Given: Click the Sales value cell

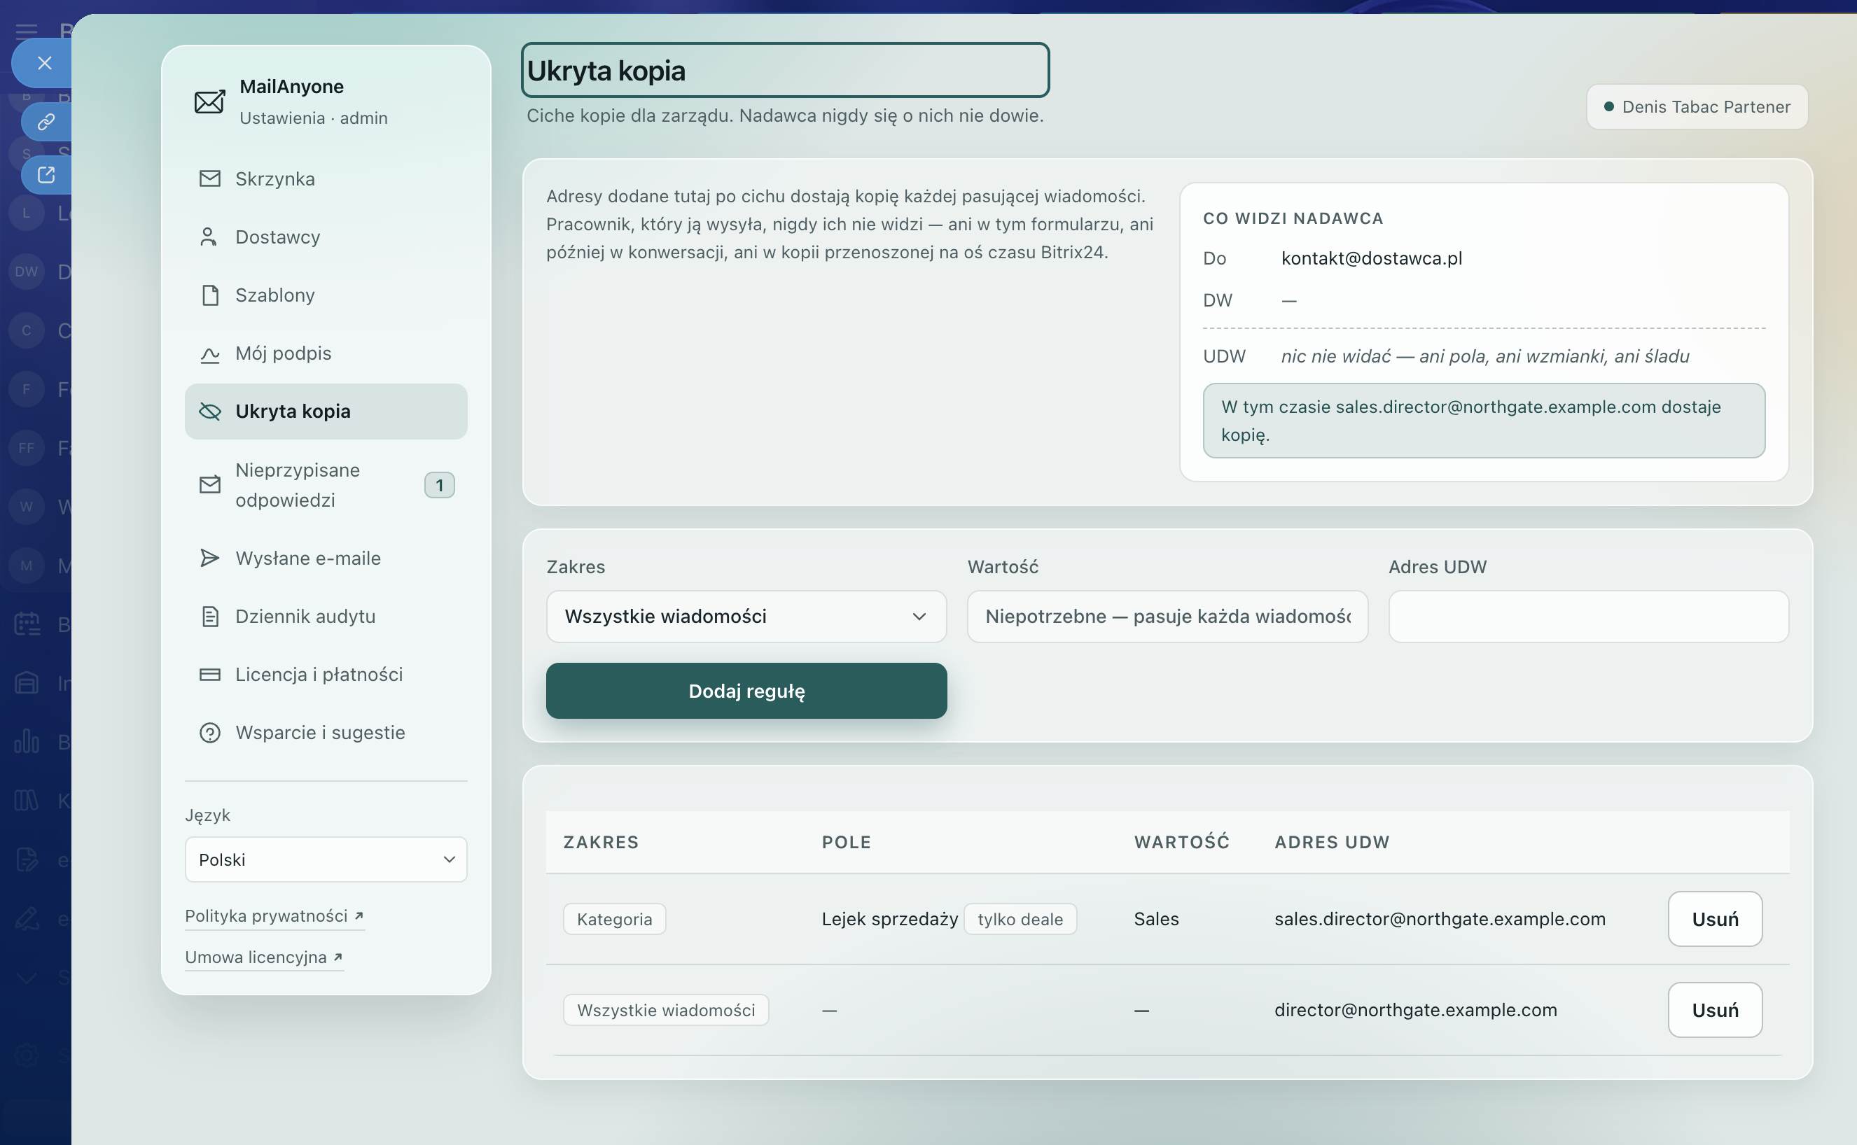Looking at the screenshot, I should pos(1156,920).
